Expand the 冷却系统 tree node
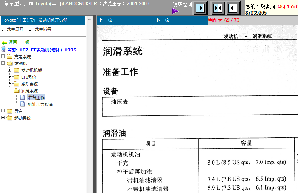Screen dimensions: 298x193 pyautogui.click(x=10, y=84)
